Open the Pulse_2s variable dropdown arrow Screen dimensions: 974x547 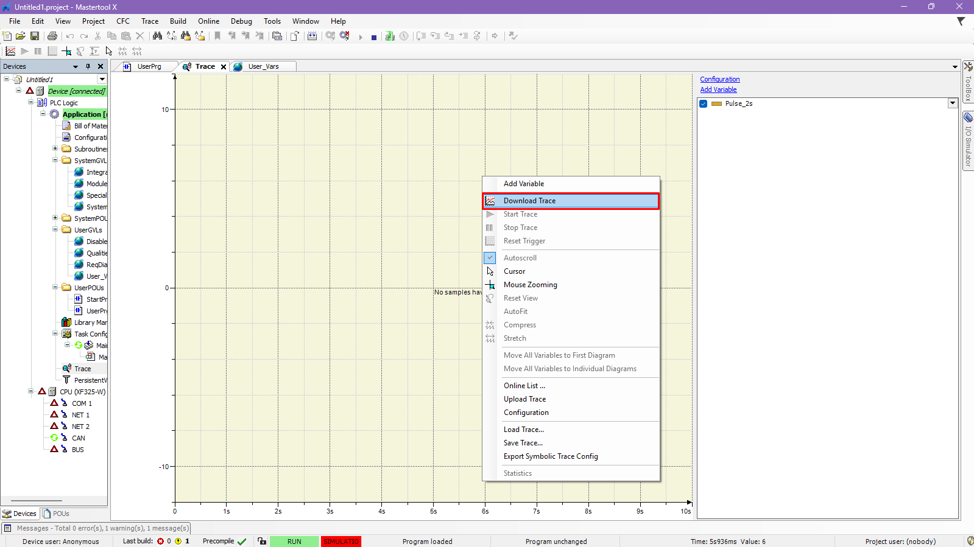952,103
